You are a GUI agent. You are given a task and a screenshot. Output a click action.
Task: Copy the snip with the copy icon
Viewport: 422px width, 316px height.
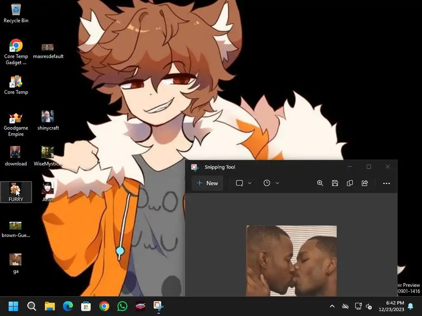350,183
